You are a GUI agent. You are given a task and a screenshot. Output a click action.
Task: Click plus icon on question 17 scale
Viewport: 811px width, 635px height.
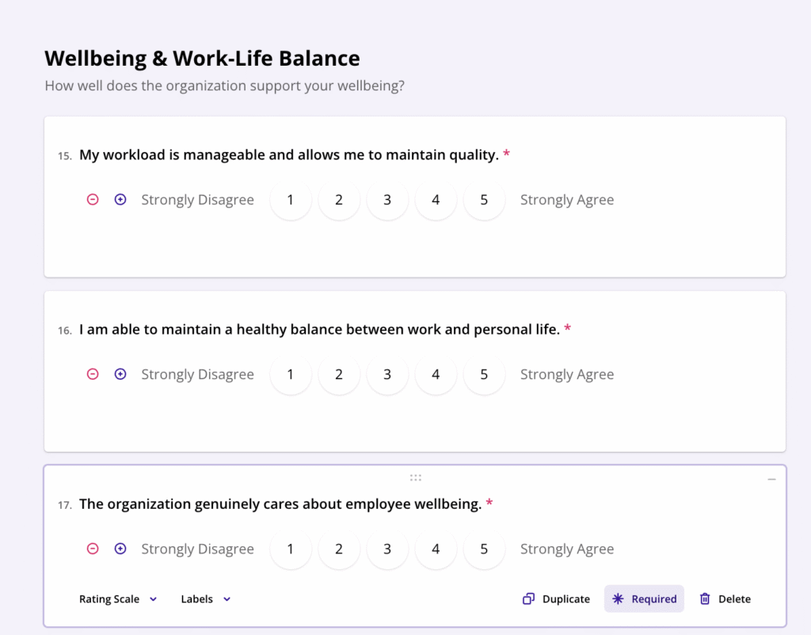[120, 549]
